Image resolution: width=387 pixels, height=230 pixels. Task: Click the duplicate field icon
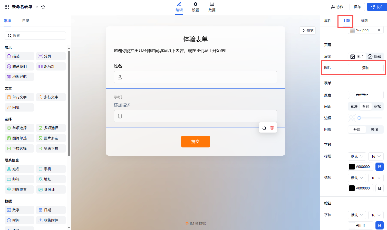tap(264, 128)
